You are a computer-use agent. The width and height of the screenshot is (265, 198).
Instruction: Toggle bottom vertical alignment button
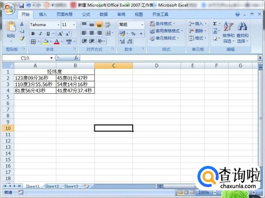(x=99, y=25)
